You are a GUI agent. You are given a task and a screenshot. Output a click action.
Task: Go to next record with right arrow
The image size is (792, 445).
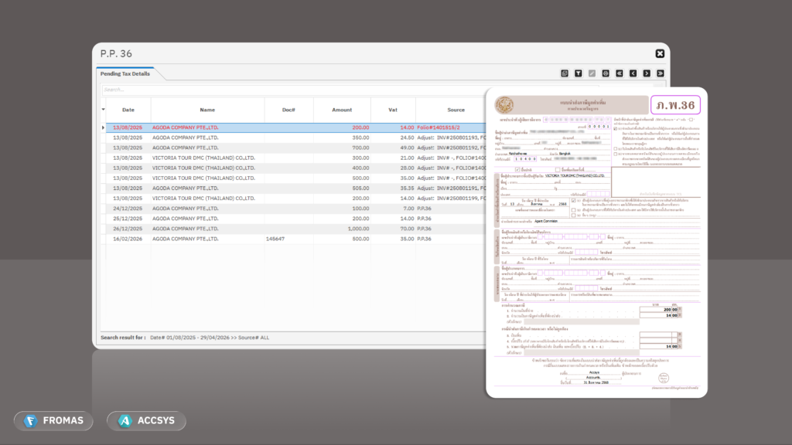pos(647,73)
